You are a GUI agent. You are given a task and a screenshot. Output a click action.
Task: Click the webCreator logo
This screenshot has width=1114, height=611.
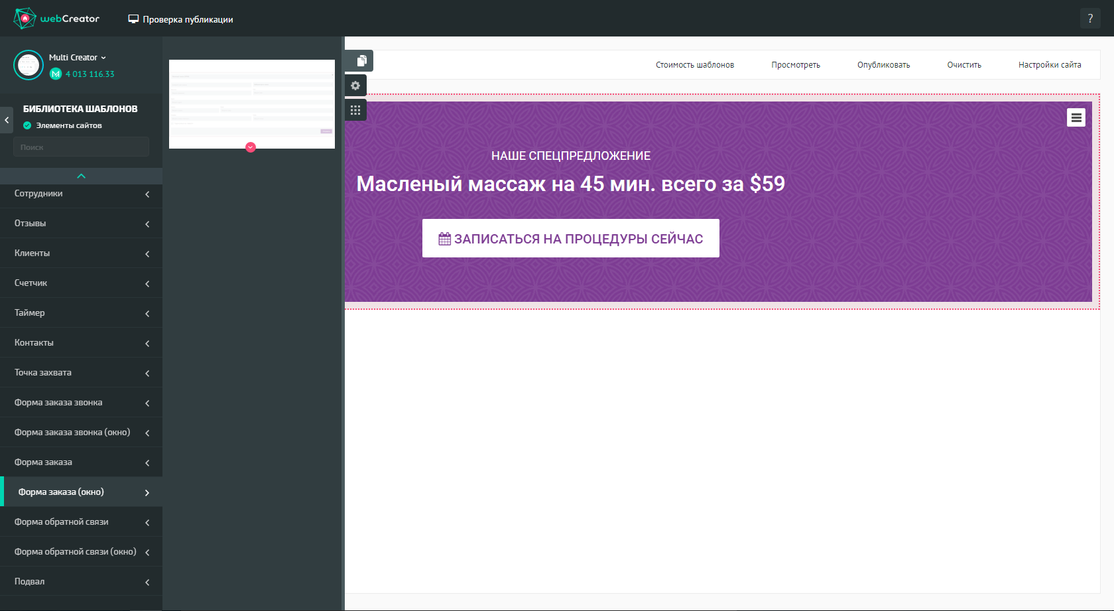coord(56,18)
